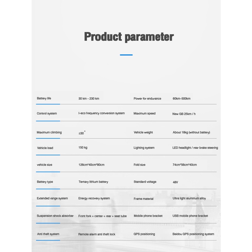The image size is (252, 252).
Task: Click Beidou GPS positioning system text
Action: point(193,234)
